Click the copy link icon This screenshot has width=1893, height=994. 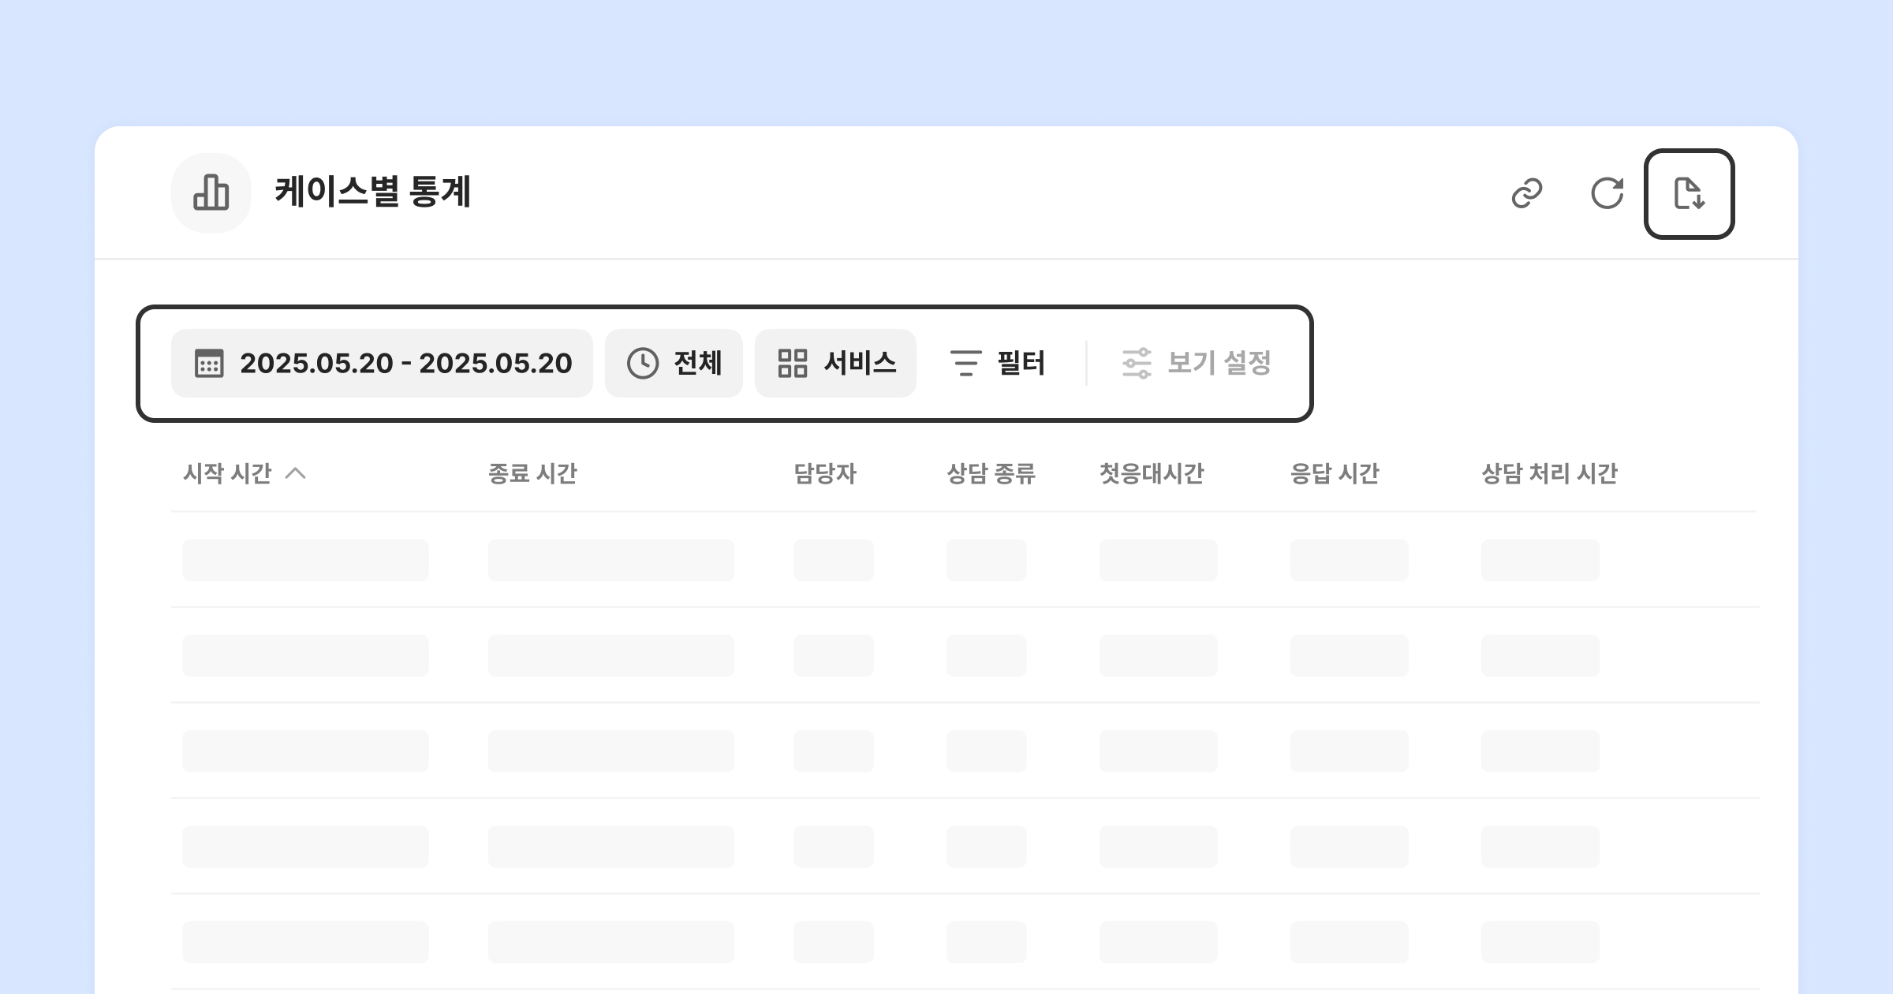(1527, 193)
